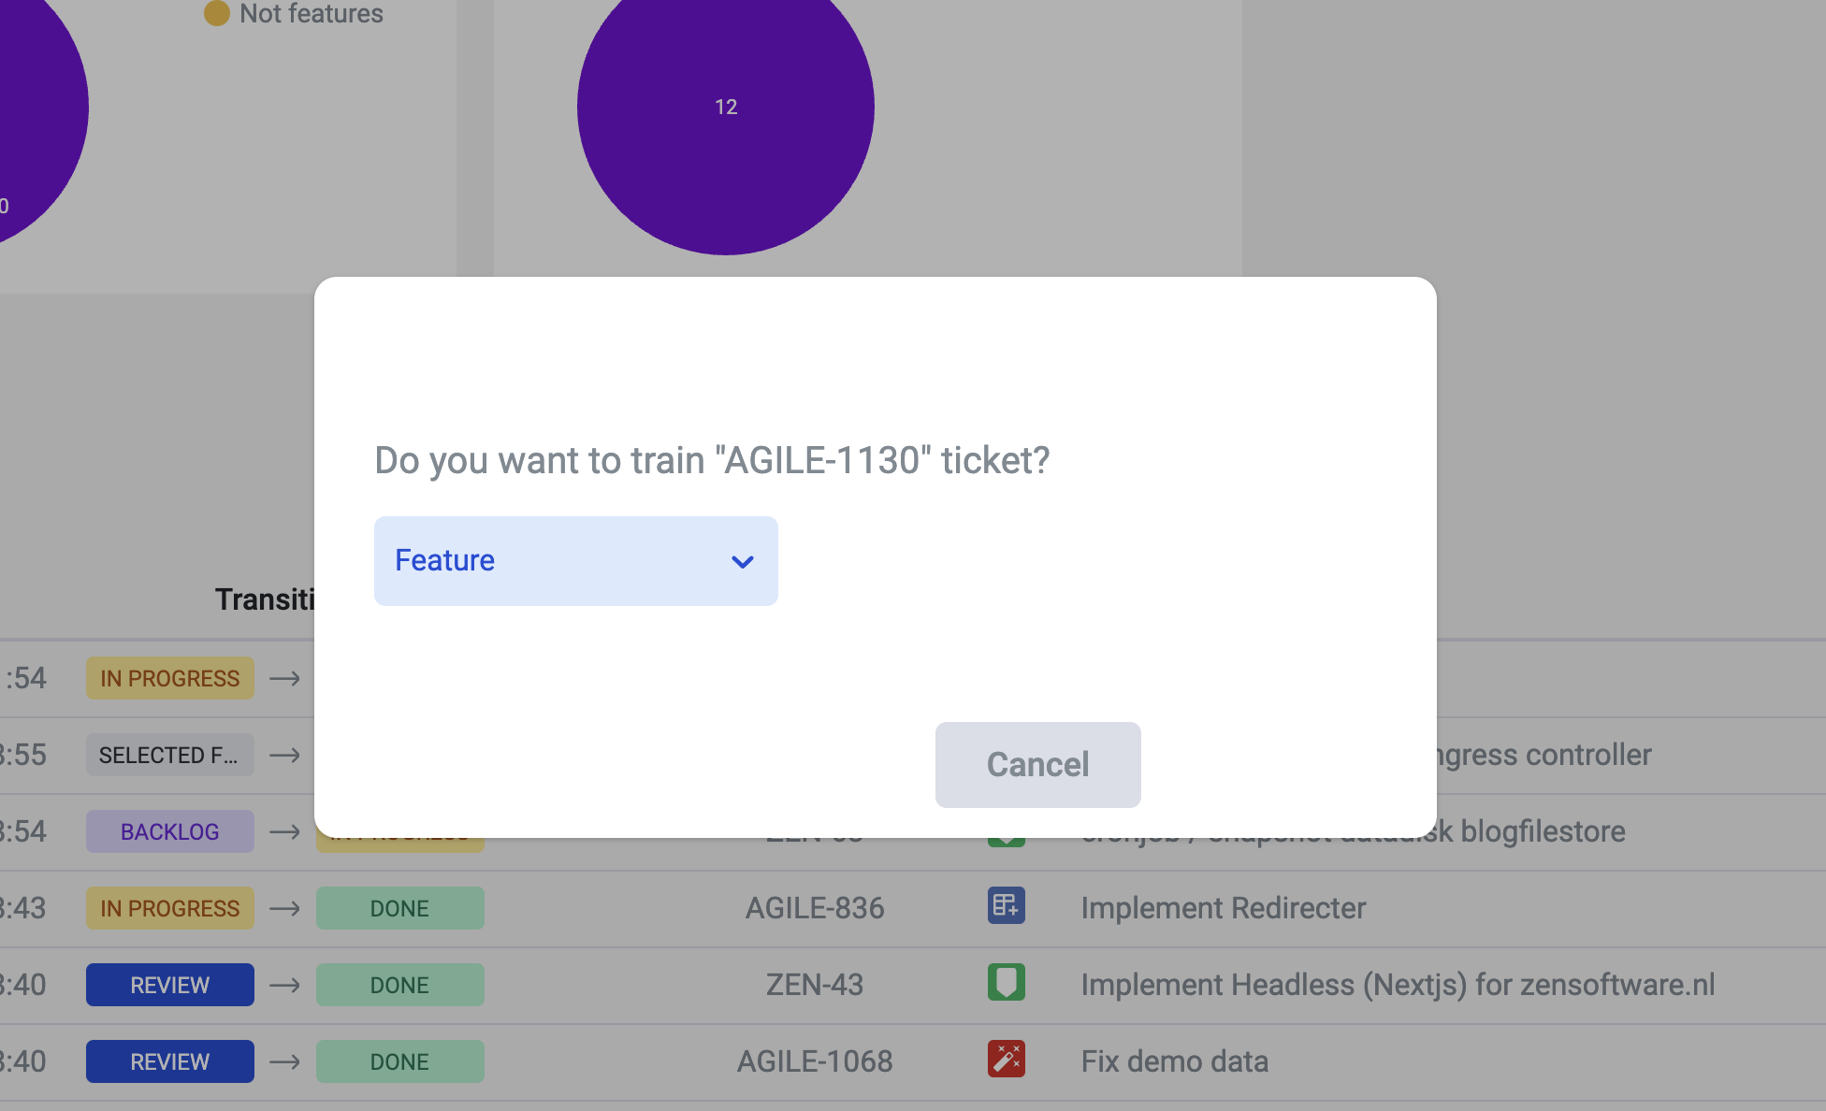Viewport: 1826px width, 1111px height.
Task: Open the Fix demo data ticket title
Action: (x=1174, y=1062)
